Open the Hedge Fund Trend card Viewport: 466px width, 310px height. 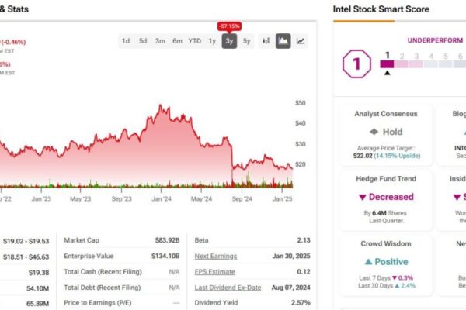point(386,200)
